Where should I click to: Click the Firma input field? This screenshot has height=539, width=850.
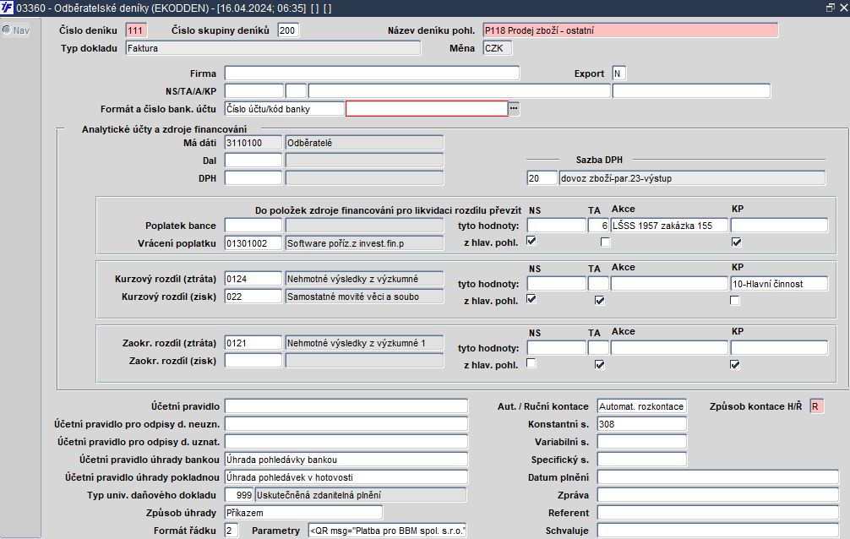coord(372,73)
